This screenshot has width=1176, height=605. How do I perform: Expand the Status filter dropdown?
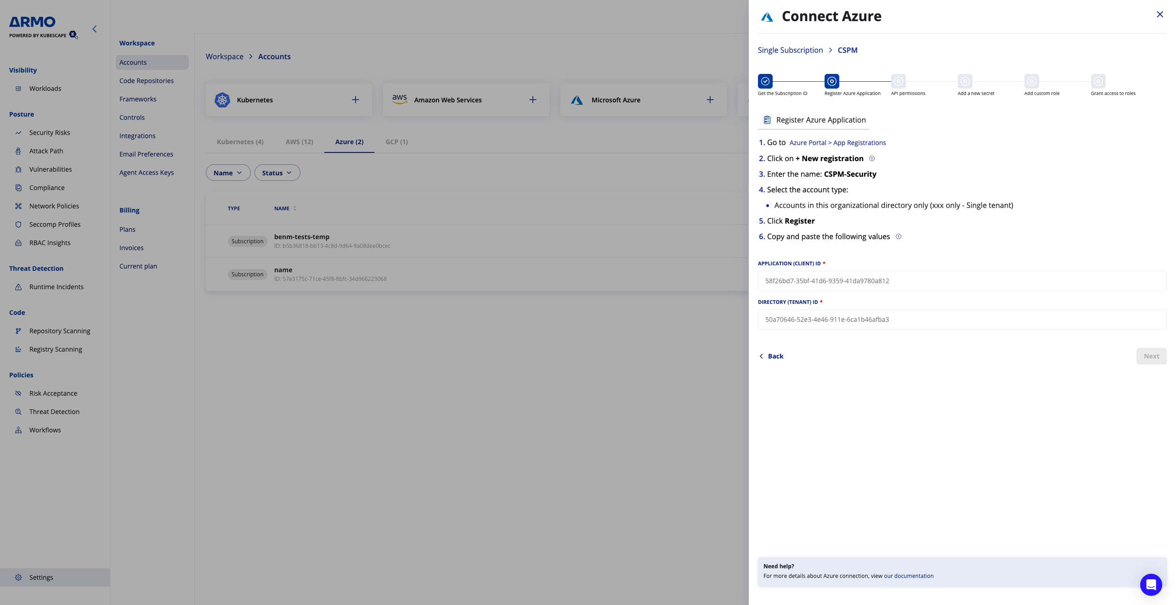(277, 173)
